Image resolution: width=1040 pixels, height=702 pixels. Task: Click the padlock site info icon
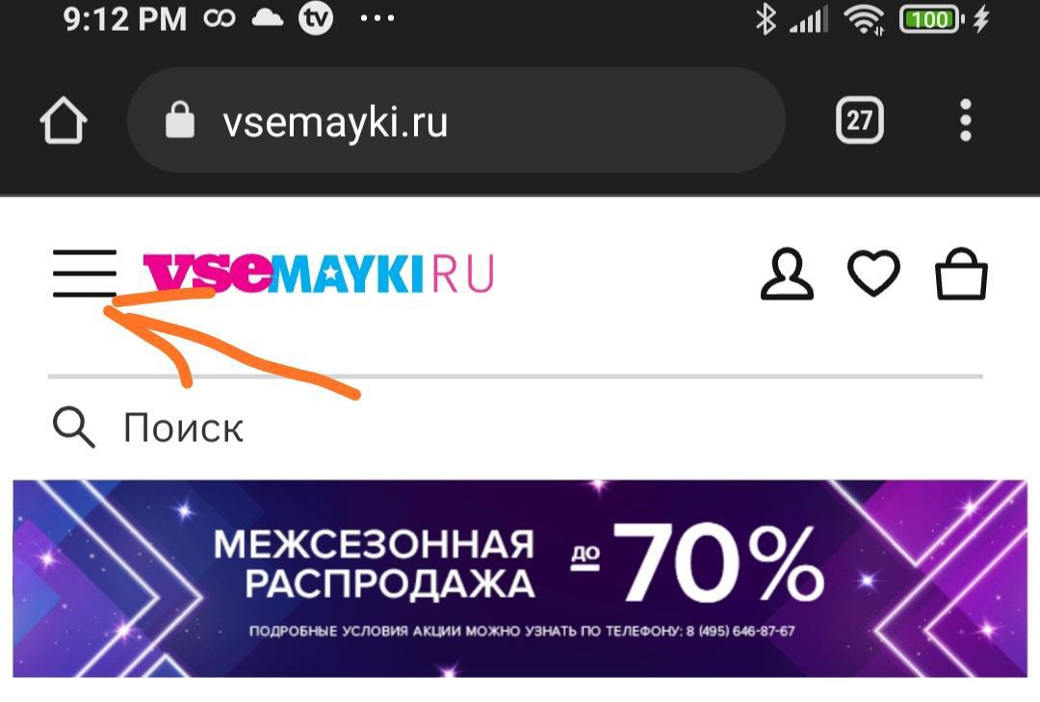coord(180,120)
